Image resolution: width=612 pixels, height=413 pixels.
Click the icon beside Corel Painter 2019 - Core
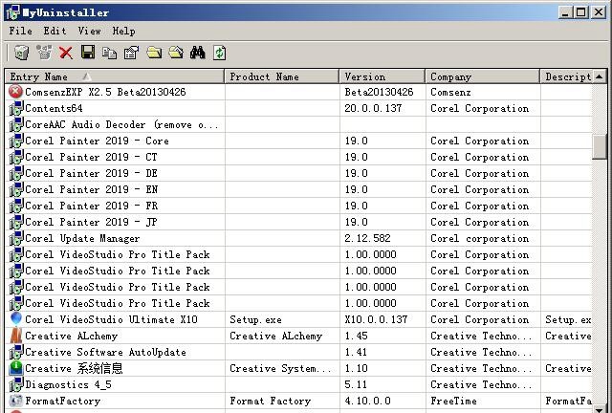coord(16,141)
